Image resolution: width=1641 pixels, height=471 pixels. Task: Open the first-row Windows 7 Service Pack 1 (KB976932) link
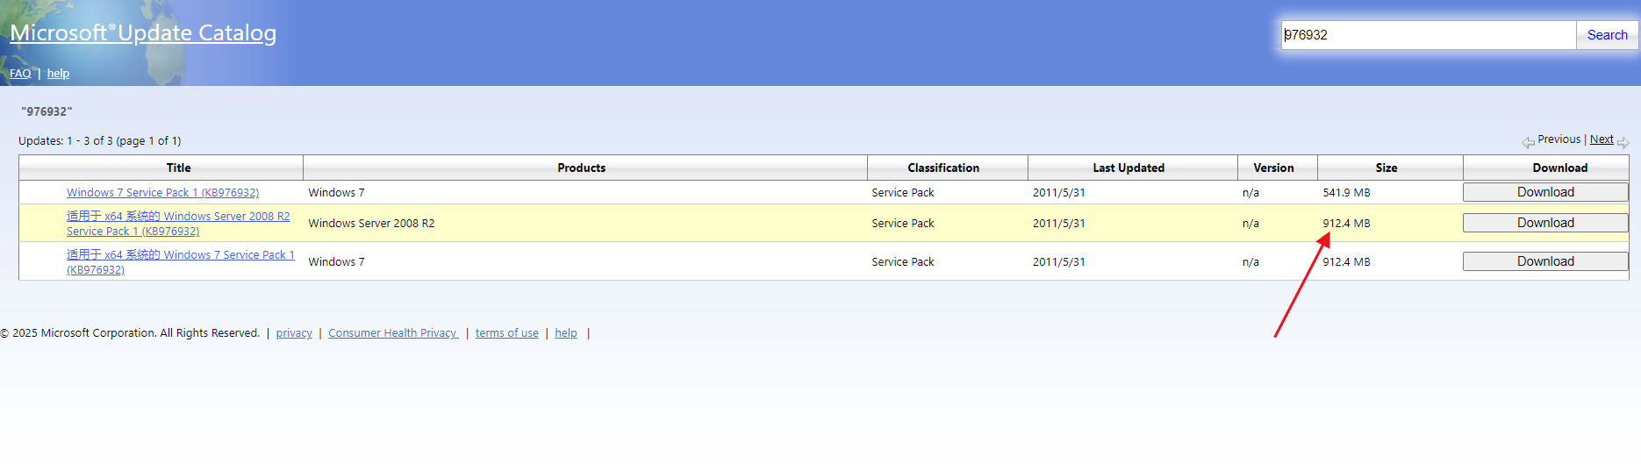(162, 193)
